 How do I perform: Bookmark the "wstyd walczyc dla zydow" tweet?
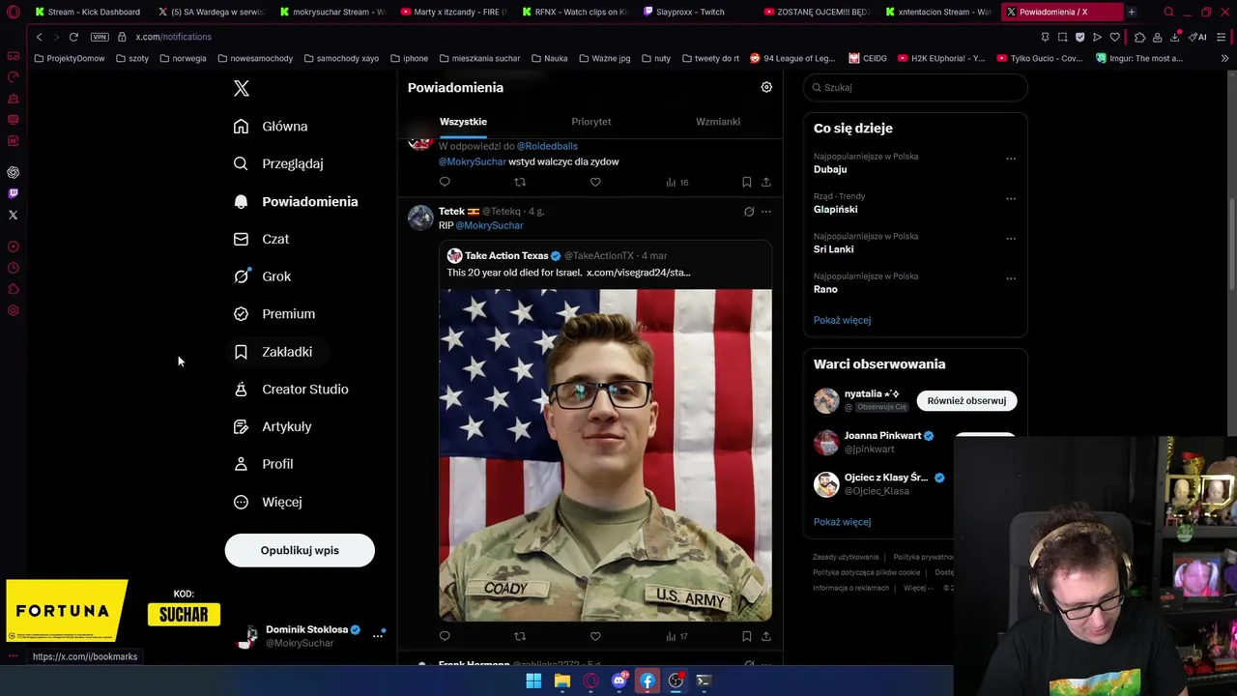tap(746, 182)
